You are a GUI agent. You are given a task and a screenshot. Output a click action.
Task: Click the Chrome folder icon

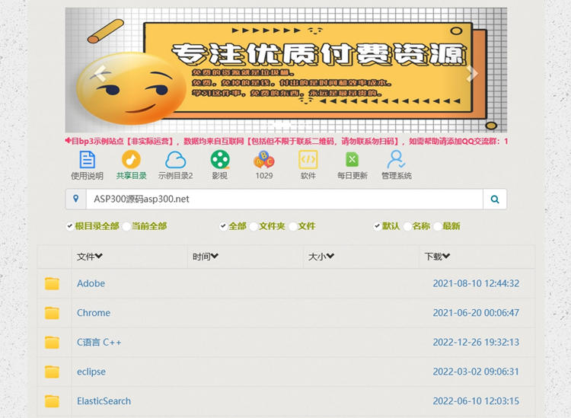(x=52, y=313)
